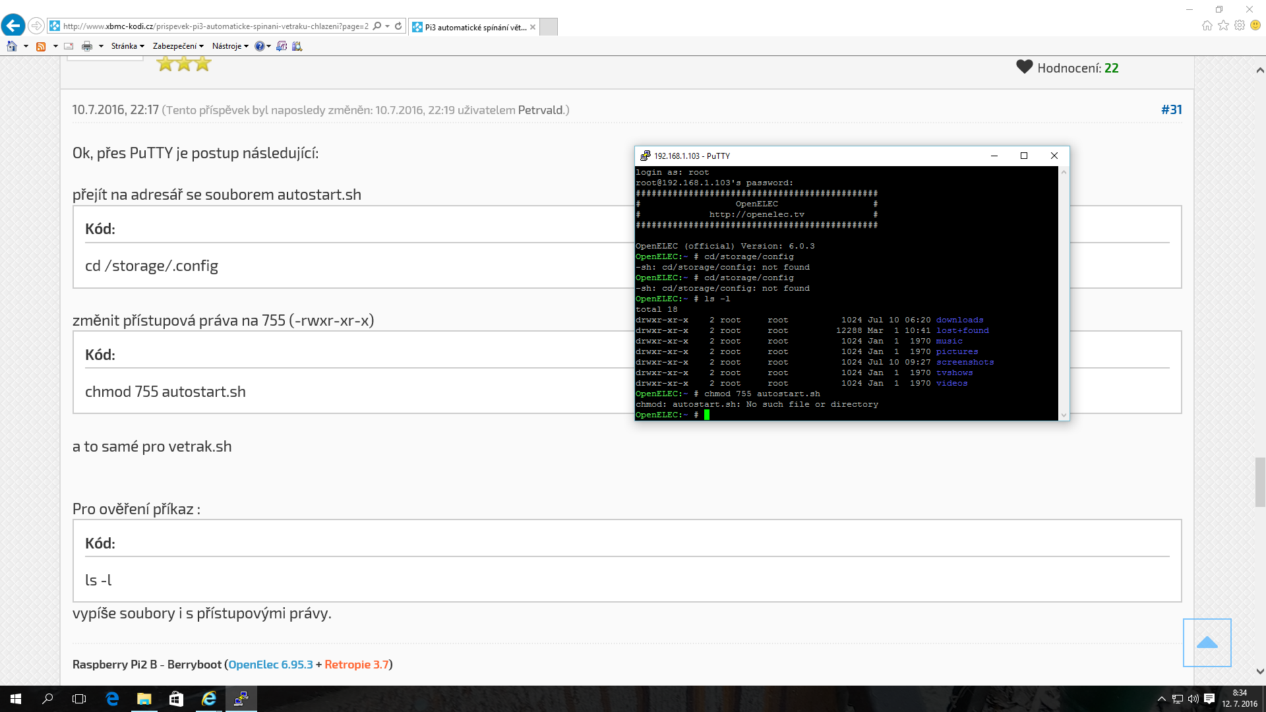Open the IE settings gear icon
Screen dimensions: 1266x712
click(x=1240, y=26)
